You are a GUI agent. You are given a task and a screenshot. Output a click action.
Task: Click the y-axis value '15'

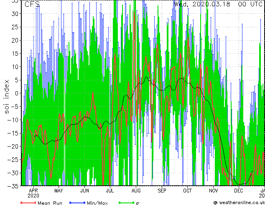pos(15,54)
